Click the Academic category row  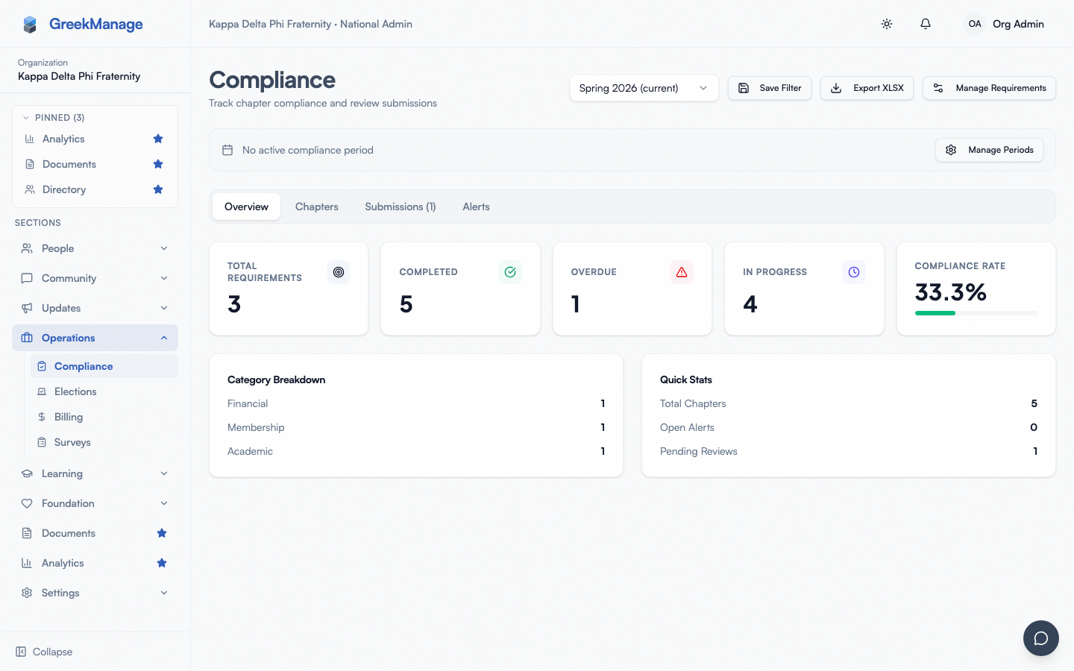point(416,451)
